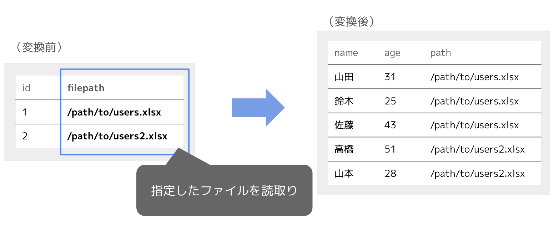Screen dimensions: 559x226
Task: Select the 山田 name cell
Action: [344, 77]
